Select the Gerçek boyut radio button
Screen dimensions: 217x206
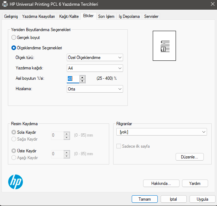pos(14,37)
